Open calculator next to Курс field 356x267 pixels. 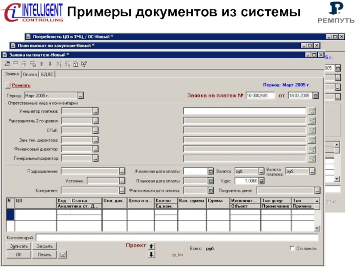261,181
